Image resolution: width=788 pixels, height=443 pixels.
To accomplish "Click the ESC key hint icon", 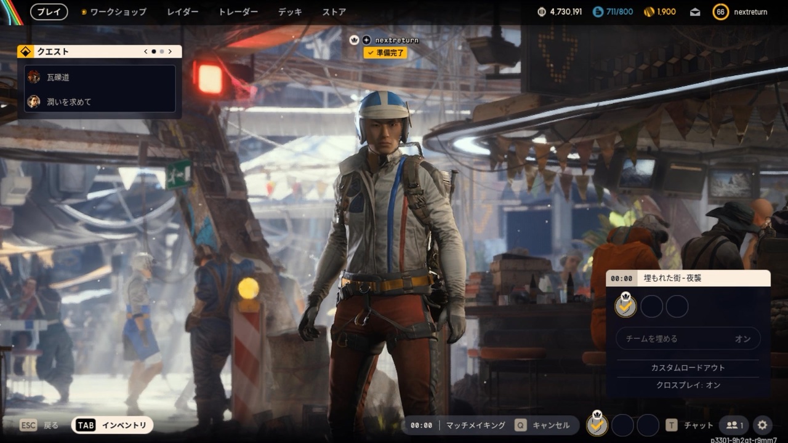I will pos(29,425).
